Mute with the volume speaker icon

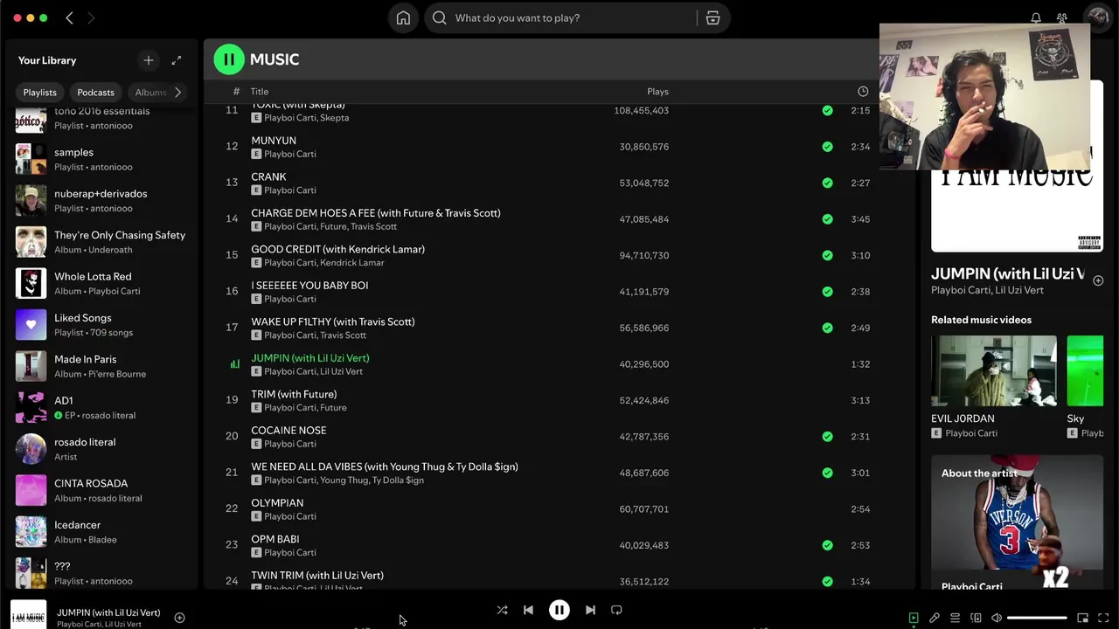[997, 618]
